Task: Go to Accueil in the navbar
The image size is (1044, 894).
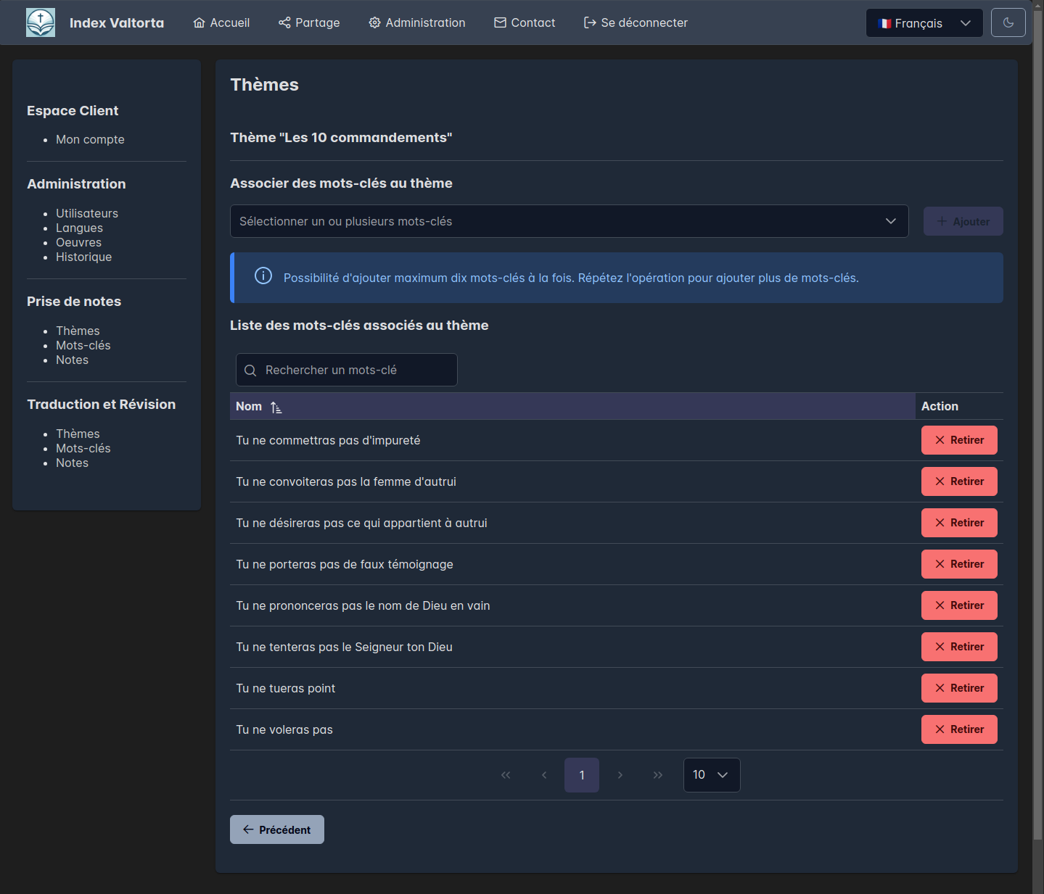Action: pos(221,22)
